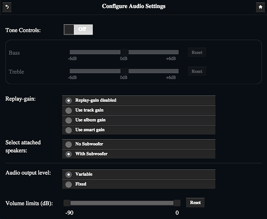The image size is (267, 219).
Task: Set audio output level to Fixed
Action: point(139,184)
